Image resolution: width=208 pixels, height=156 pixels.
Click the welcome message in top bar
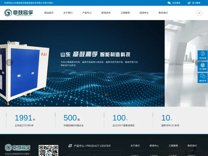tap(29, 3)
